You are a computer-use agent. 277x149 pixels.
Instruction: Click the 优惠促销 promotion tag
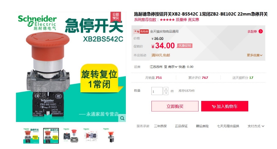(184, 46)
